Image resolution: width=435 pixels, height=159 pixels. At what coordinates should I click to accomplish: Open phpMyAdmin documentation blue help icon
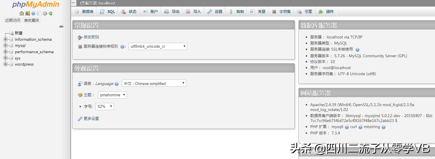33,13
